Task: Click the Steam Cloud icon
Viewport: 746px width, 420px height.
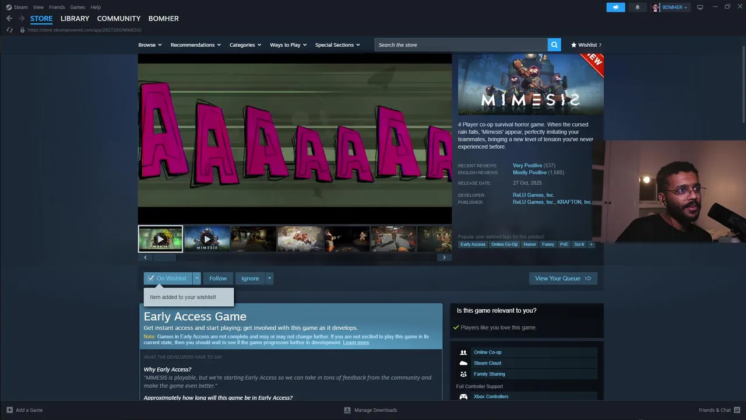Action: tap(463, 363)
